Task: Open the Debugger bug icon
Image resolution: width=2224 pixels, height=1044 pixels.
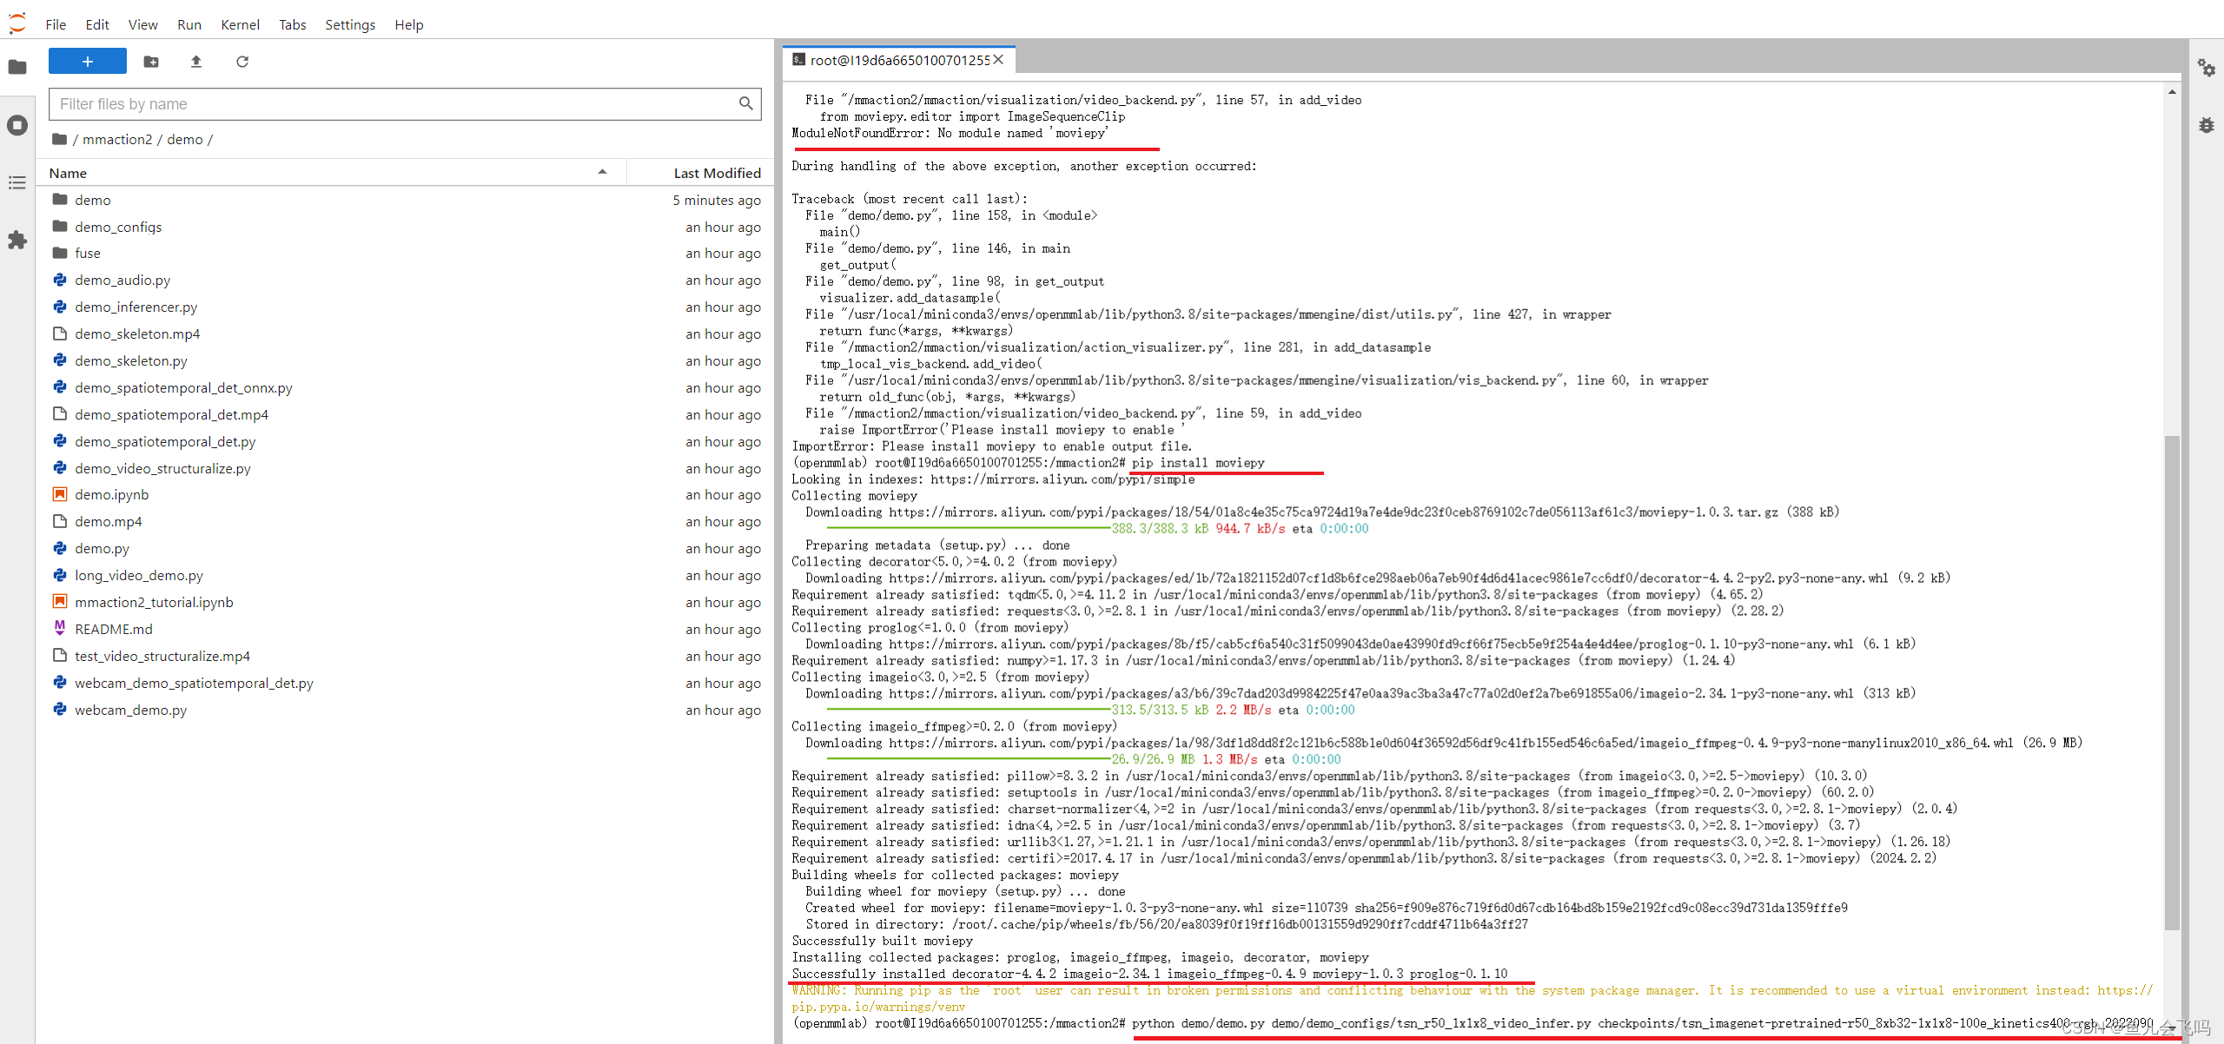Action: (2207, 125)
